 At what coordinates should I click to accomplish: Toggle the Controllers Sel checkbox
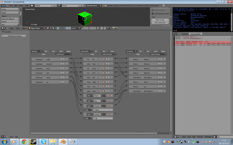click(94, 51)
